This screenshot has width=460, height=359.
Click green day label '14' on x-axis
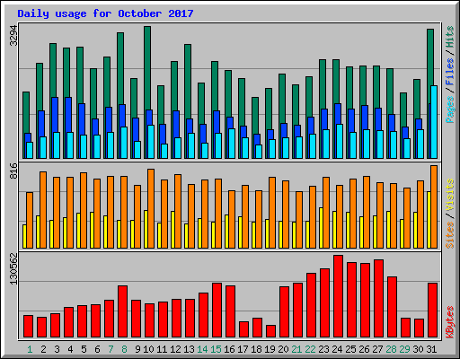[x=202, y=349]
